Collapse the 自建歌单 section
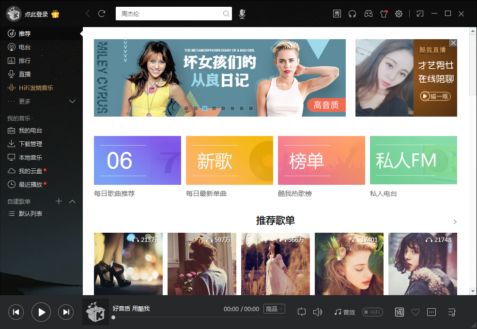The width and height of the screenshot is (477, 329). coord(73,201)
